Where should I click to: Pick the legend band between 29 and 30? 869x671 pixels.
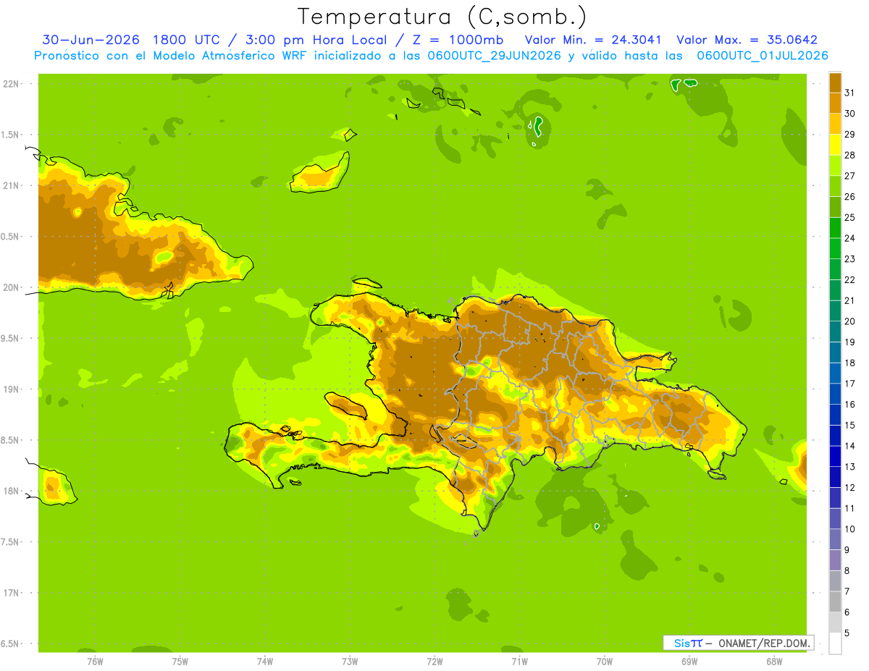pyautogui.click(x=835, y=124)
